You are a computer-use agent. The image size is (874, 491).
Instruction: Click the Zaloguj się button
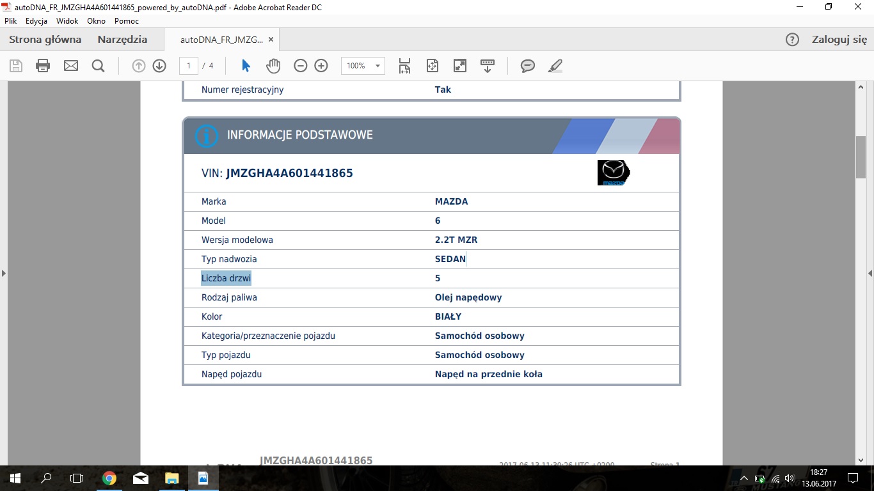pos(839,40)
